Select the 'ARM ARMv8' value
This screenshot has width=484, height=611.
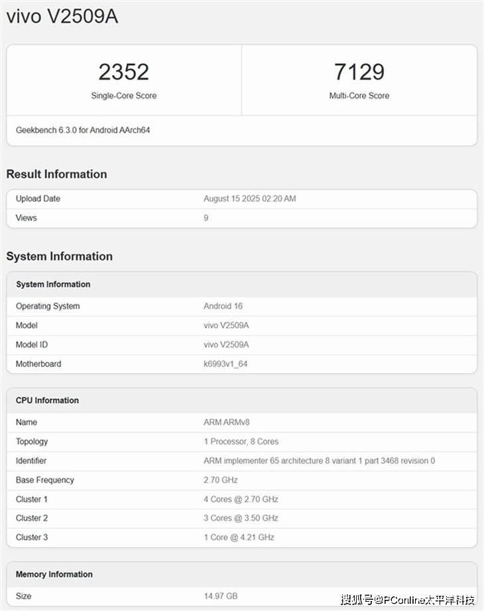pyautogui.click(x=227, y=422)
